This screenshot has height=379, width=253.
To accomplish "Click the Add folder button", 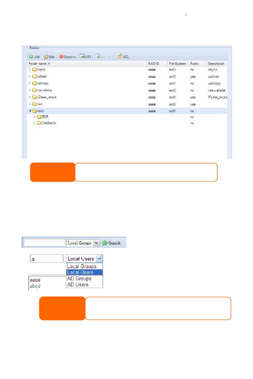I will coord(34,57).
